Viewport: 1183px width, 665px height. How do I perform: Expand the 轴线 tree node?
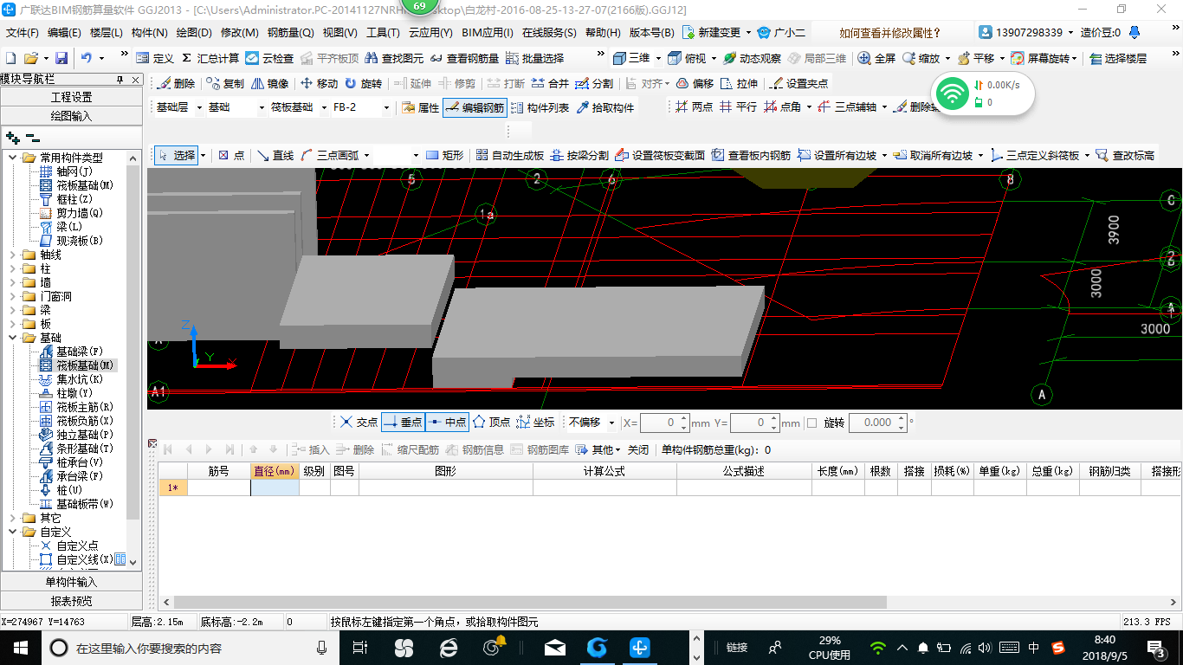(x=13, y=255)
